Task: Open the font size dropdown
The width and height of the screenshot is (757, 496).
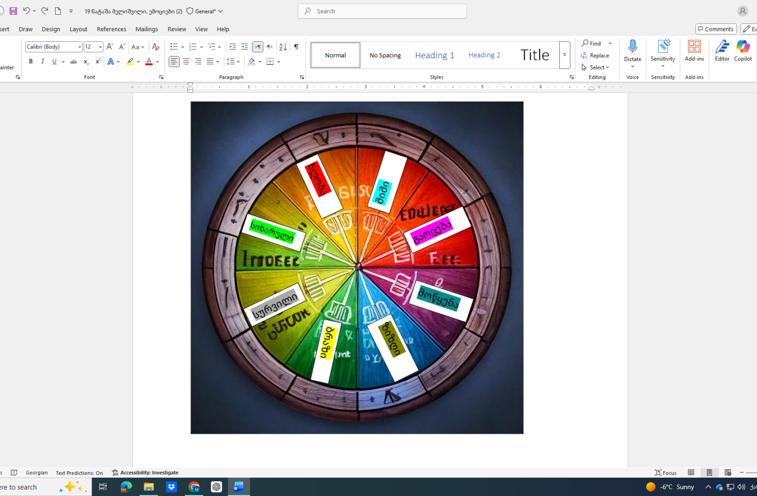Action: (x=100, y=47)
